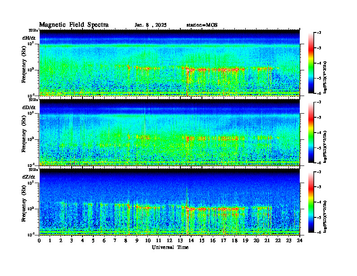The image size is (357, 276).
Task: Click the time axis tick label "19"
Action: [x=245, y=241]
